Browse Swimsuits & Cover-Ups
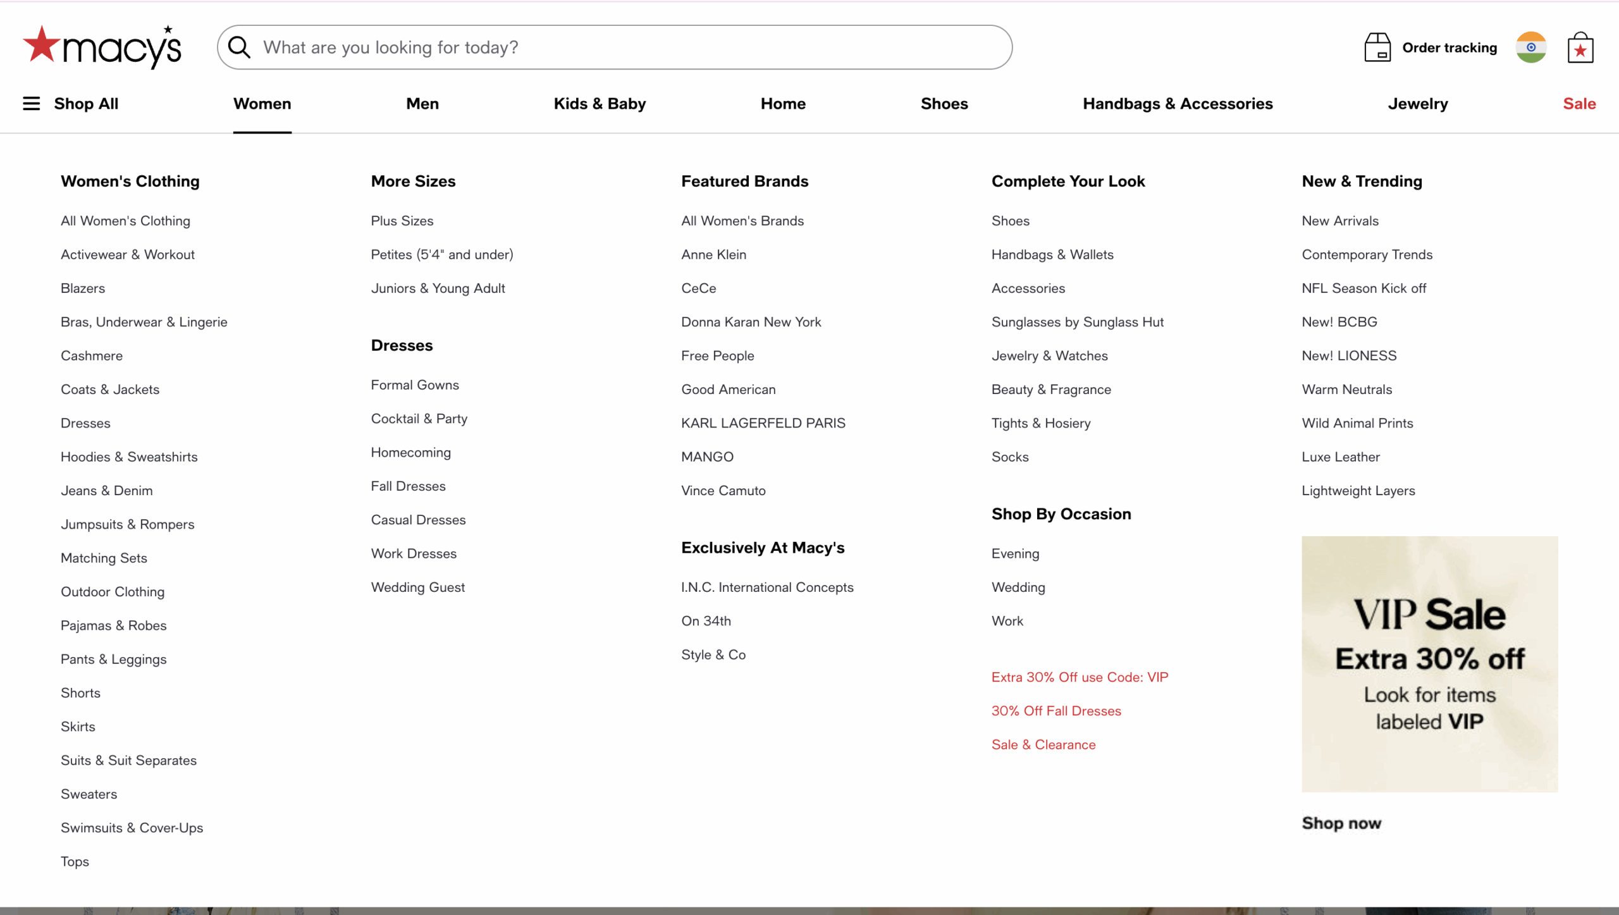The width and height of the screenshot is (1619, 915). pos(132,828)
